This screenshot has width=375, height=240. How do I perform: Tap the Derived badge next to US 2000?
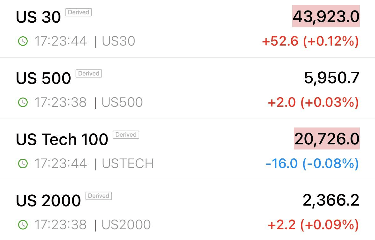pyautogui.click(x=99, y=196)
